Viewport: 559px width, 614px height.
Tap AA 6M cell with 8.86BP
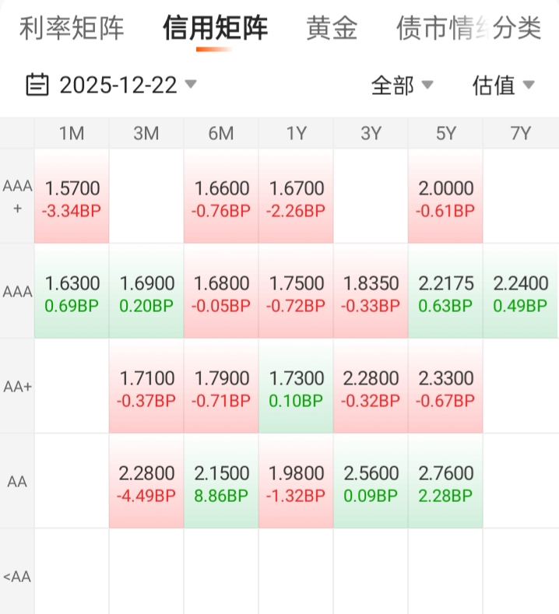click(x=221, y=482)
